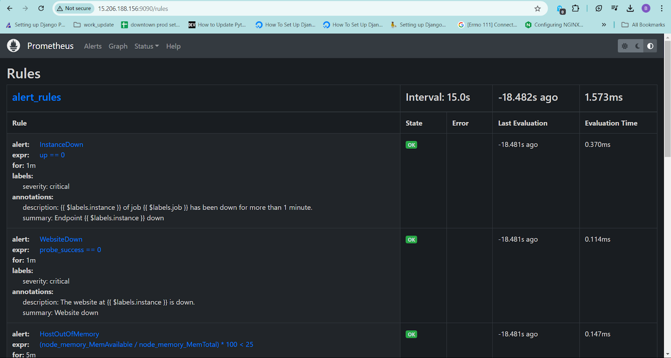Switch to dark theme moon icon
This screenshot has width=671, height=358.
coord(637,46)
